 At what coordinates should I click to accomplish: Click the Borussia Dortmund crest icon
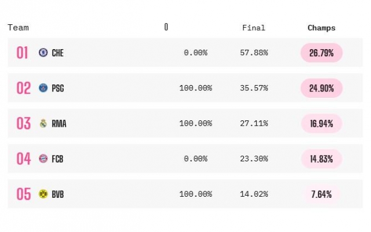[x=43, y=194]
